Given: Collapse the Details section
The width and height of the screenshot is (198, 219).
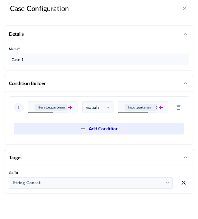Looking at the screenshot, I should point(186,34).
